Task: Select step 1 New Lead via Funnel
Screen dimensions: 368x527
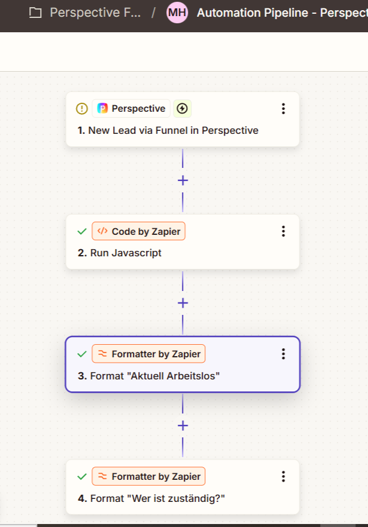Action: coord(183,120)
